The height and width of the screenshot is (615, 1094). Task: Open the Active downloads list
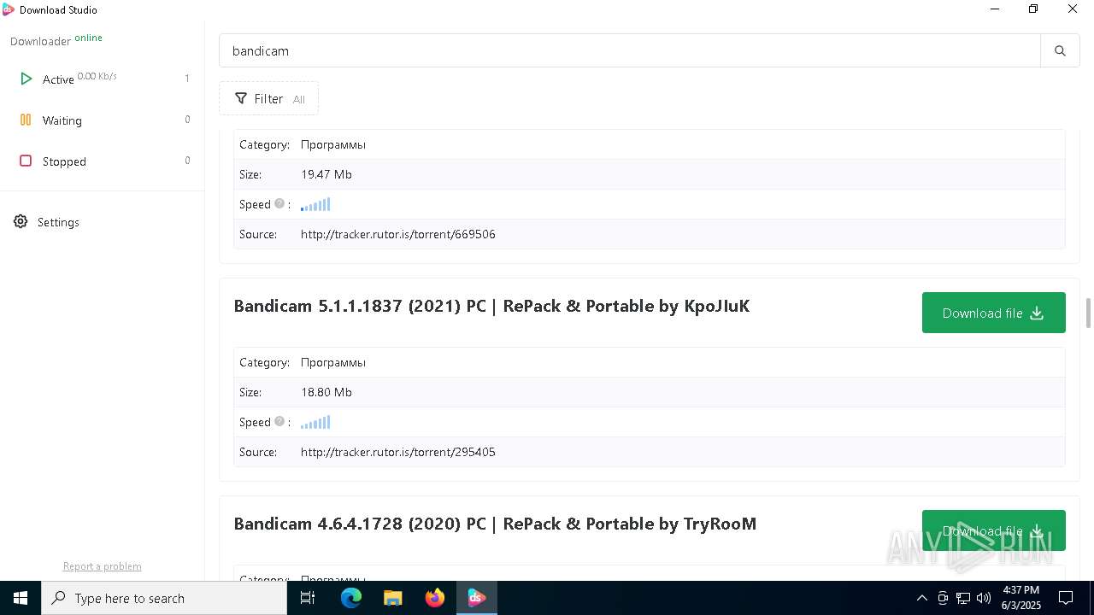[x=103, y=79]
